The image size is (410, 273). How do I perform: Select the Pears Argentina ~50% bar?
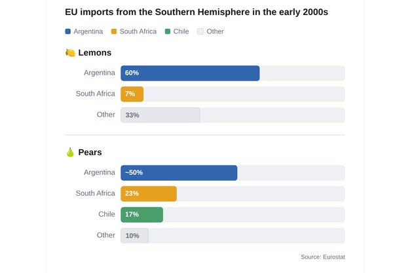tap(179, 173)
